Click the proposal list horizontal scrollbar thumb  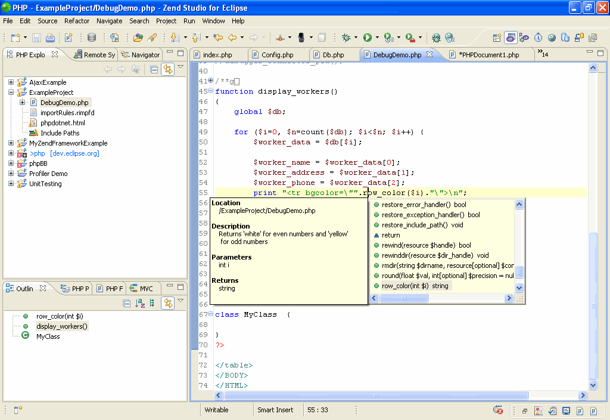pyautogui.click(x=403, y=298)
